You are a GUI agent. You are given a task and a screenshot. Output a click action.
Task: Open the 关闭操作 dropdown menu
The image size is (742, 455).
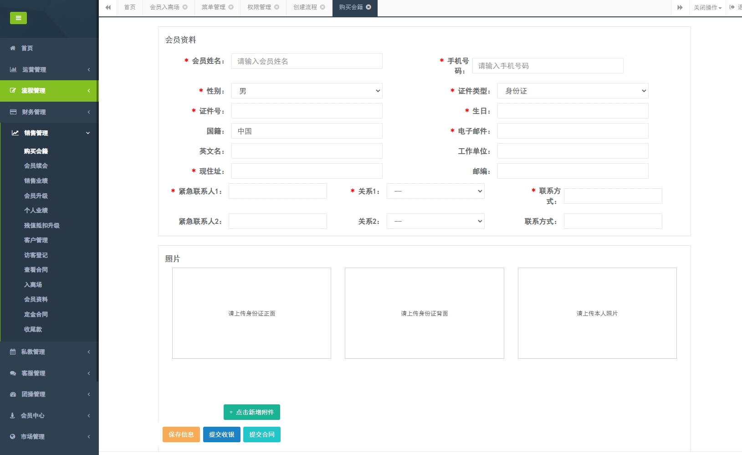point(707,7)
